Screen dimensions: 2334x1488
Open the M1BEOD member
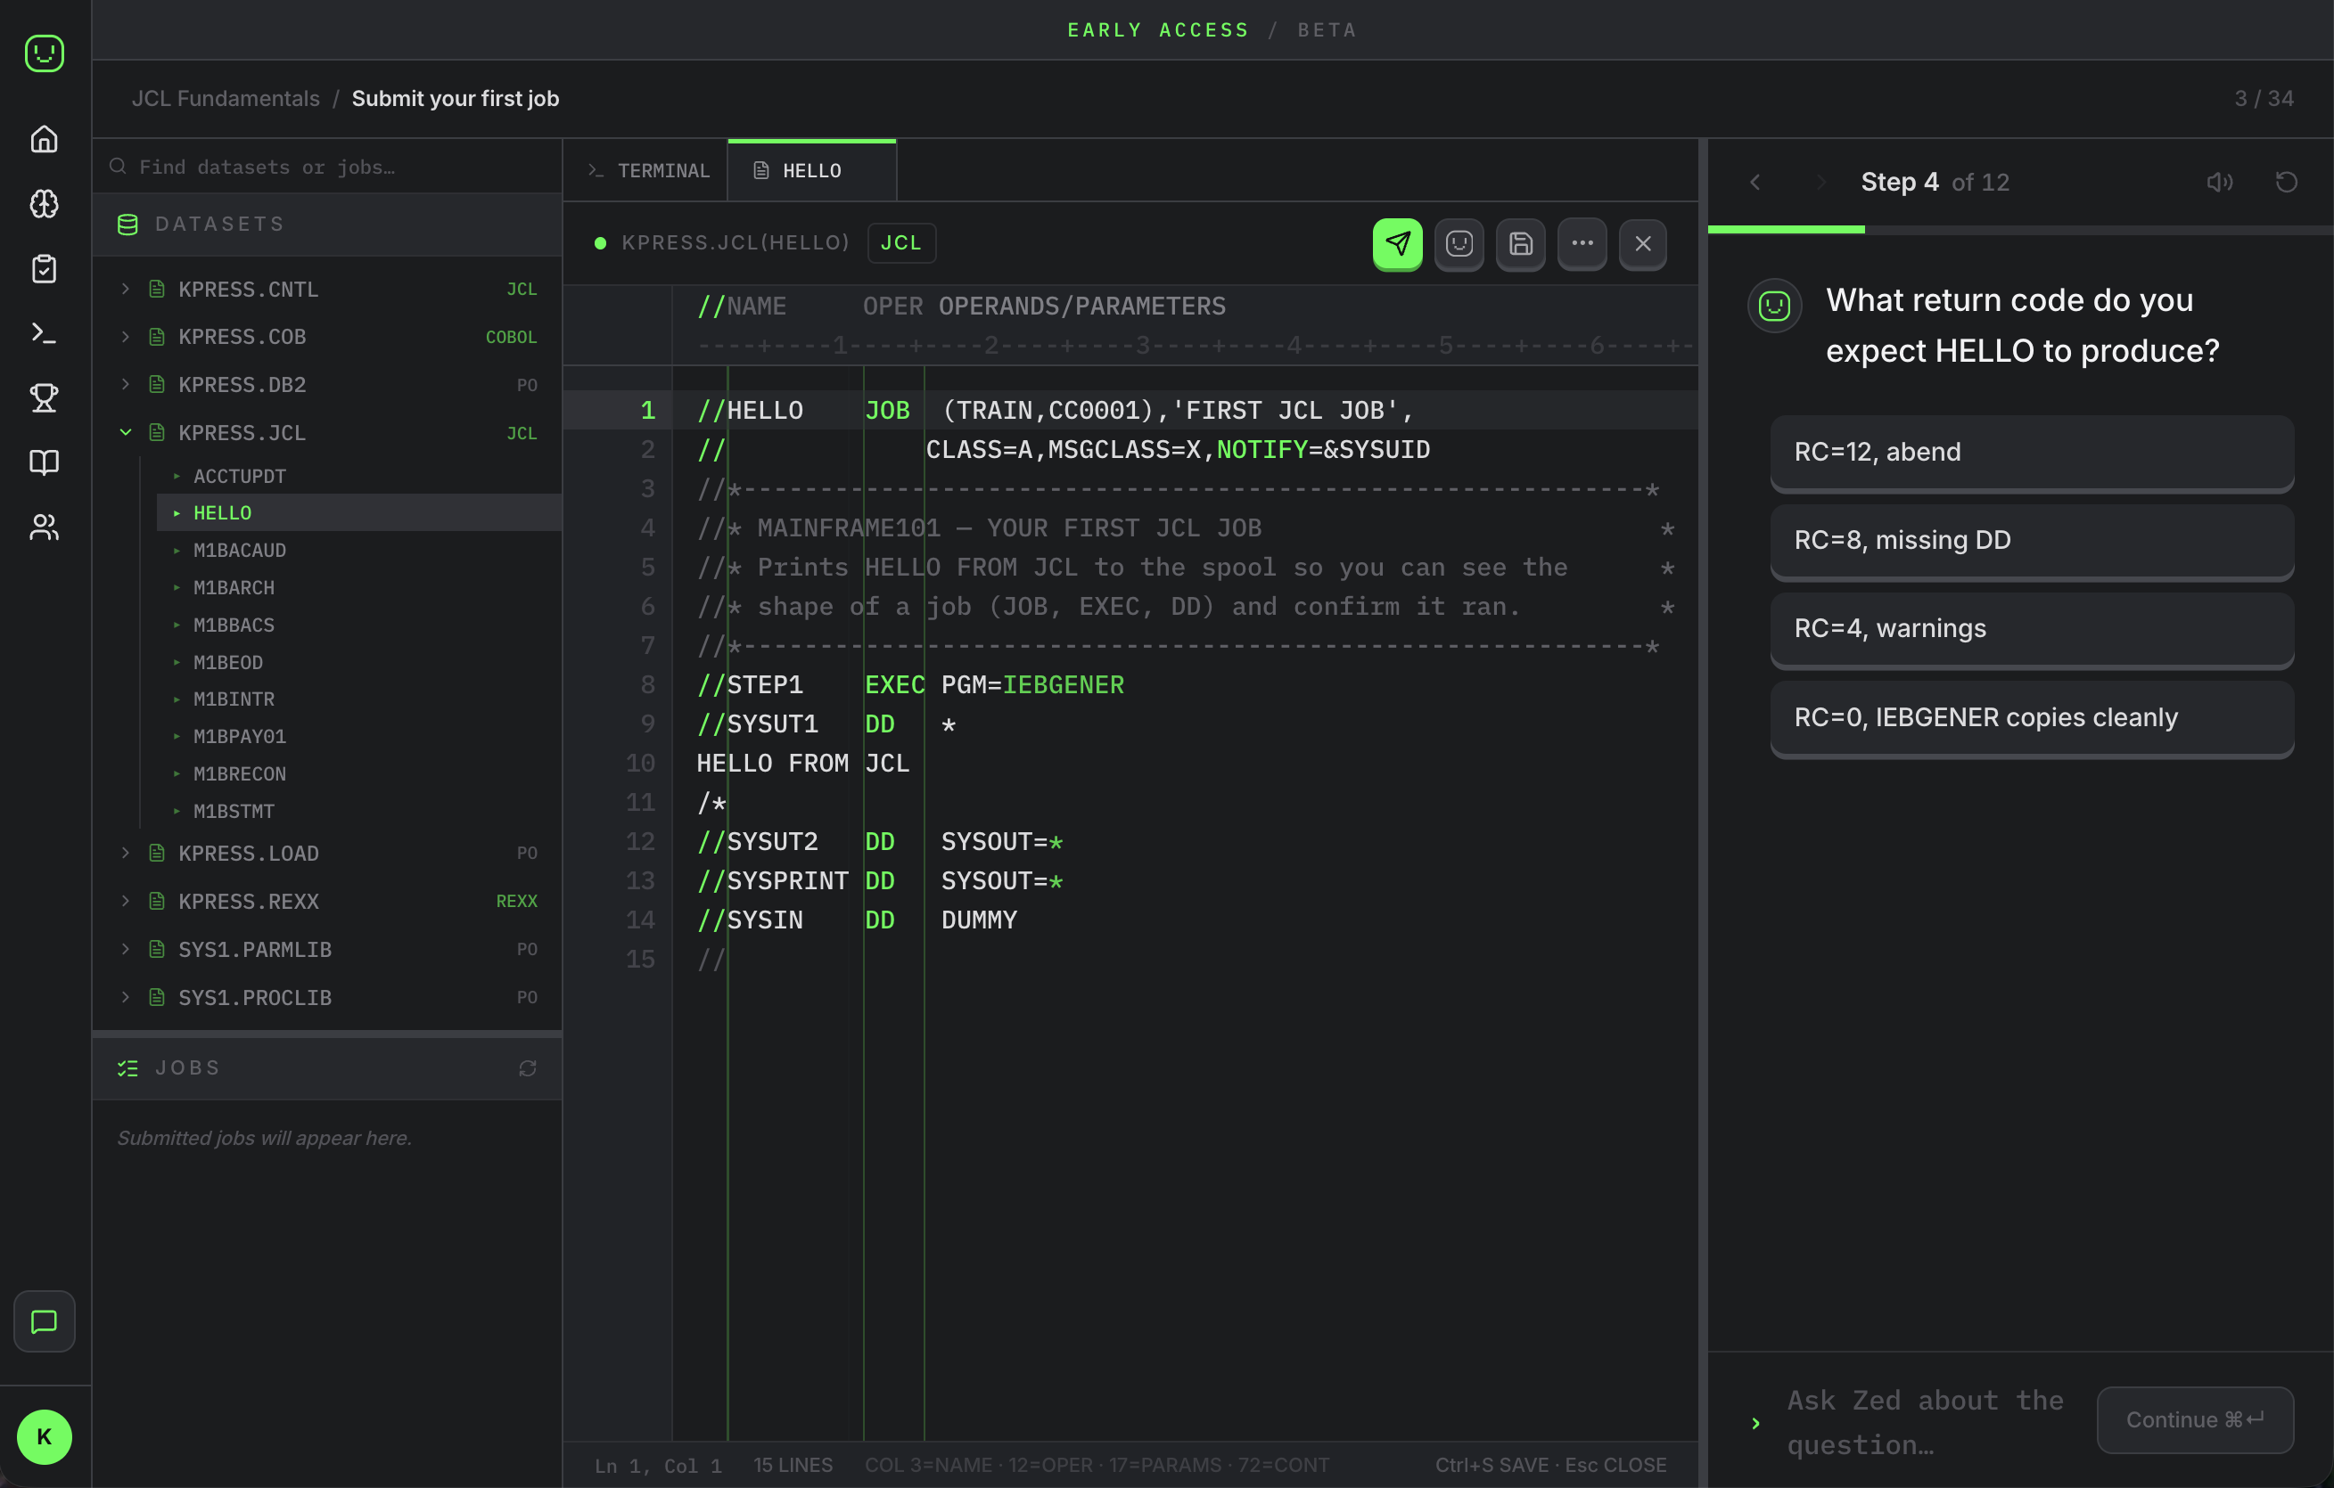(x=358, y=662)
